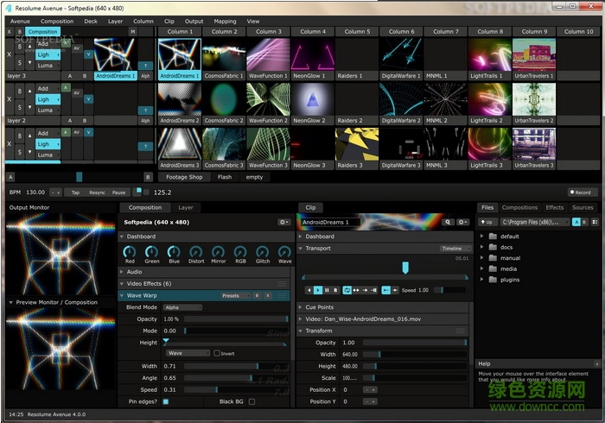Click the Tap BPM button
605x423 pixels.
(75, 193)
